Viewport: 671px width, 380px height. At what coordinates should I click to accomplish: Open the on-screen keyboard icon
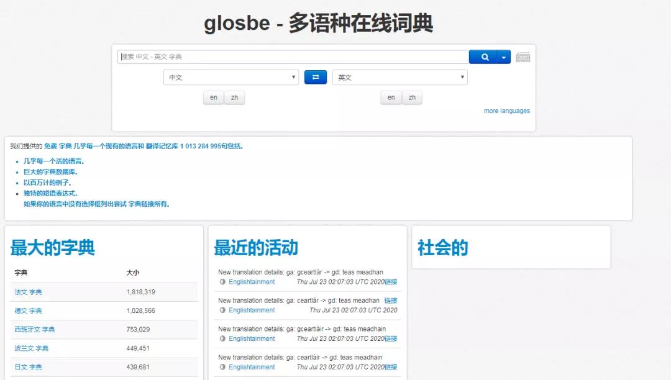tap(523, 57)
